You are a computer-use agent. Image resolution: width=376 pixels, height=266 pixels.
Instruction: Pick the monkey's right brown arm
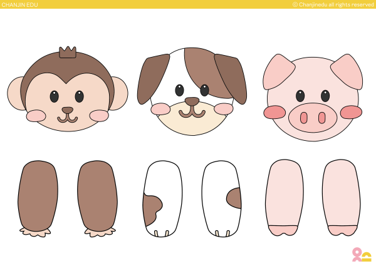tap(97, 197)
